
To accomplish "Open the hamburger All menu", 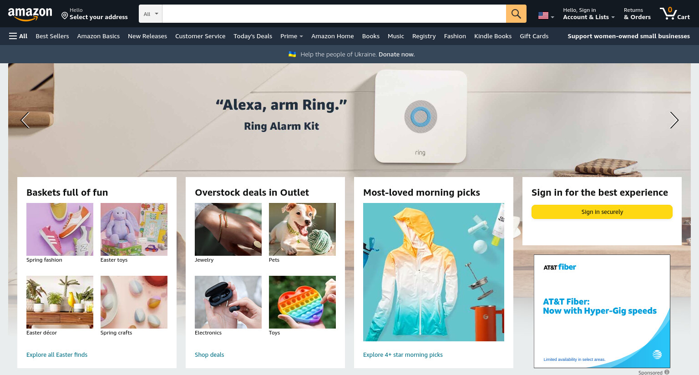I will pyautogui.click(x=18, y=36).
